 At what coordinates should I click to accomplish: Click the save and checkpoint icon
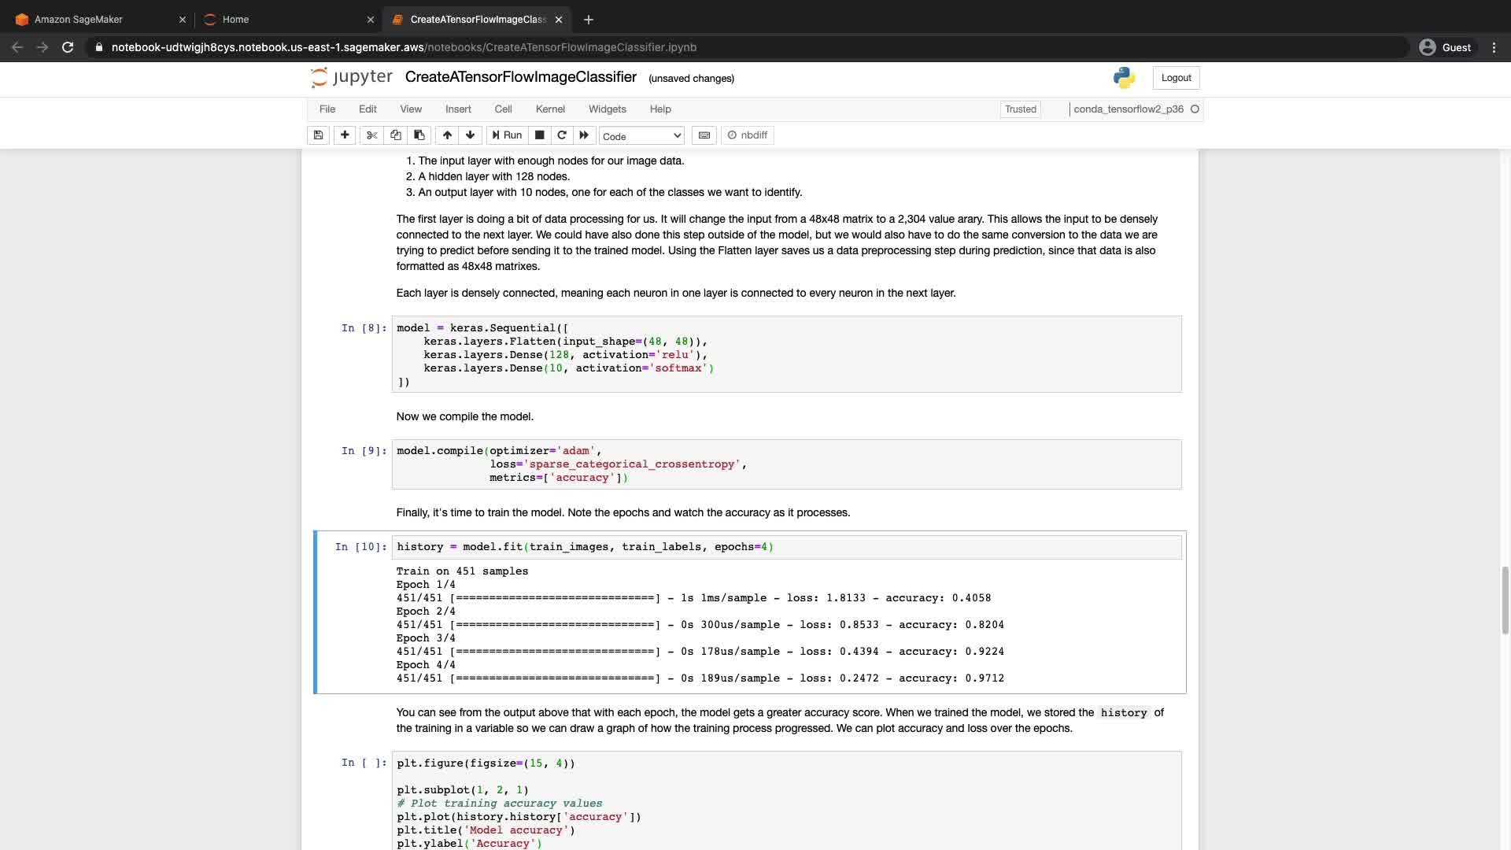tap(318, 135)
